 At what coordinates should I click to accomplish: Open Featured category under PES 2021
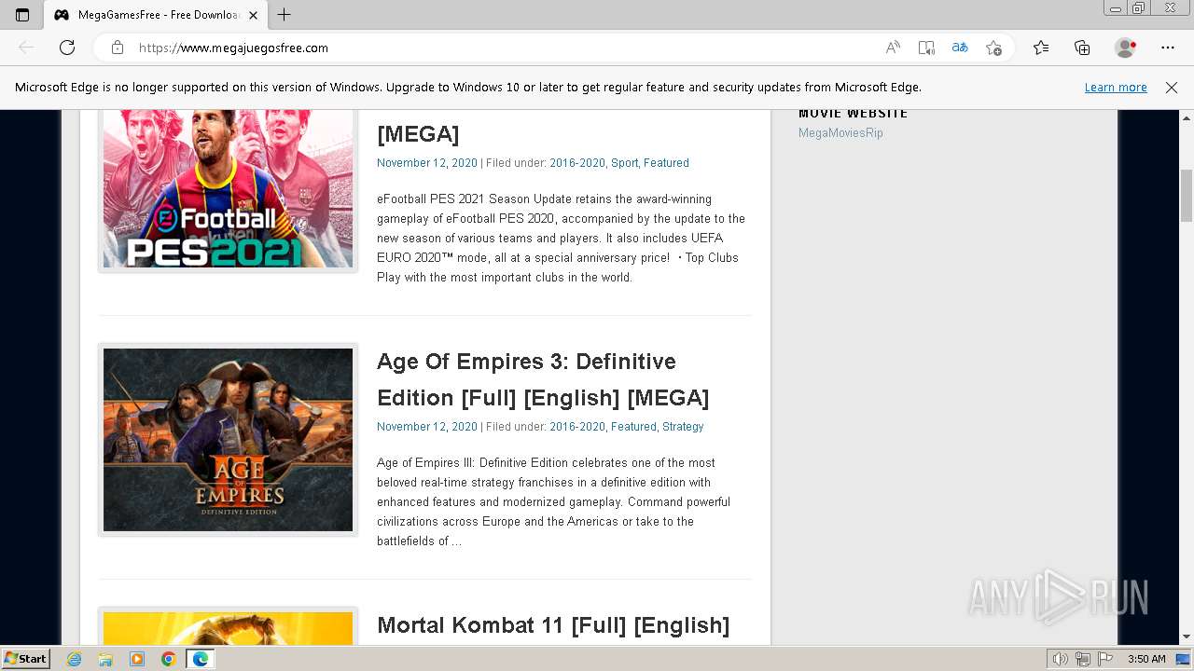point(666,163)
